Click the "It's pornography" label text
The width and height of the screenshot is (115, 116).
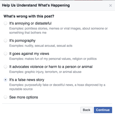22,41
